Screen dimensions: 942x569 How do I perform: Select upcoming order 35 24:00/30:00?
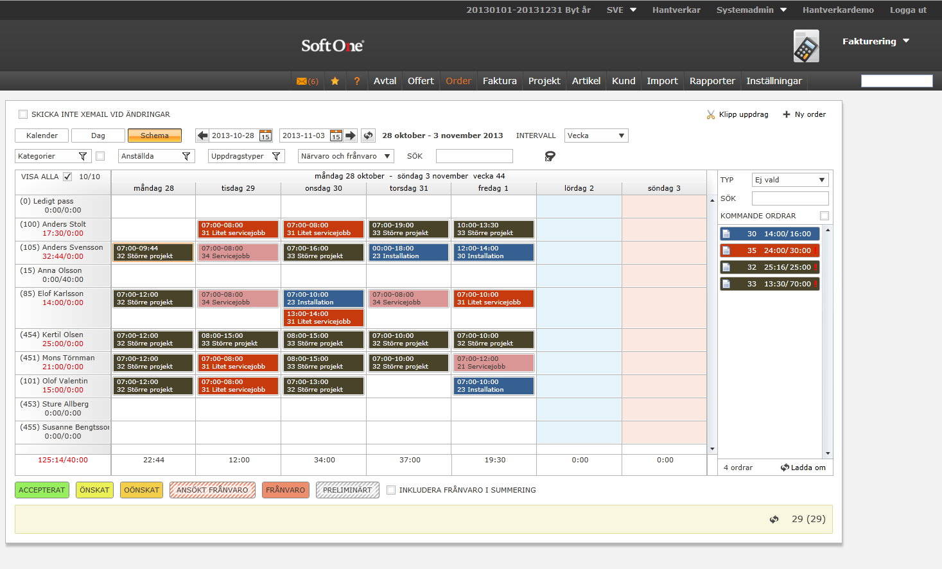click(770, 250)
